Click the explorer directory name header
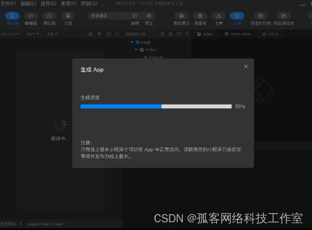This screenshot has width=312, height=230. click(137, 34)
